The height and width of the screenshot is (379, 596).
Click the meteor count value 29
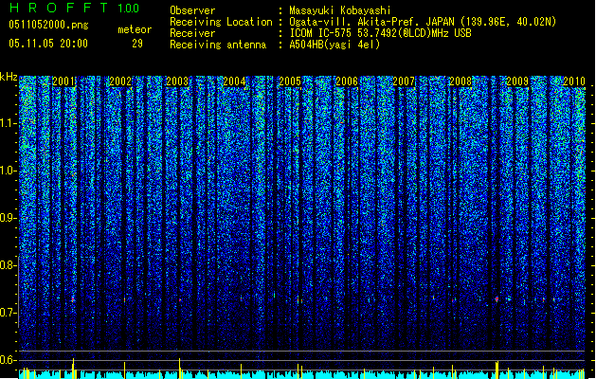(x=137, y=44)
